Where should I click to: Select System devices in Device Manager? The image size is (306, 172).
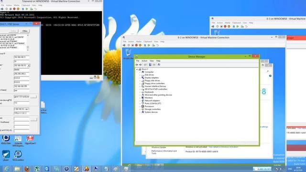(151, 112)
